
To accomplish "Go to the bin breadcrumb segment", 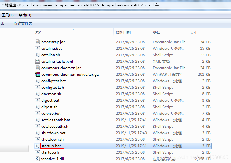I will tap(156, 5).
